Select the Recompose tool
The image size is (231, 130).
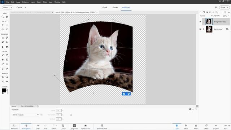7,77
